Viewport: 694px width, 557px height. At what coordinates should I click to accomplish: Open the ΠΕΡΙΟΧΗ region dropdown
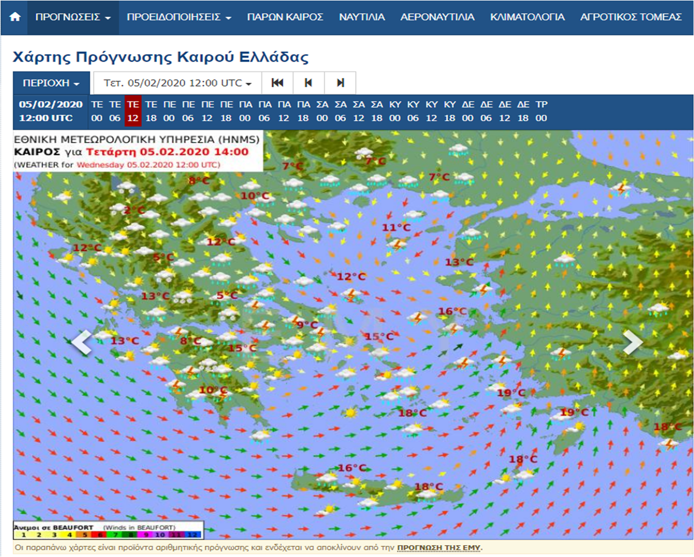pos(51,83)
